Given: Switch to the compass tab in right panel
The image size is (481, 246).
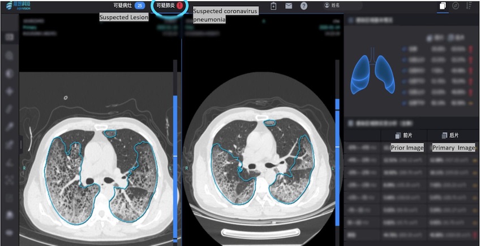Looking at the screenshot, I should 456,6.
